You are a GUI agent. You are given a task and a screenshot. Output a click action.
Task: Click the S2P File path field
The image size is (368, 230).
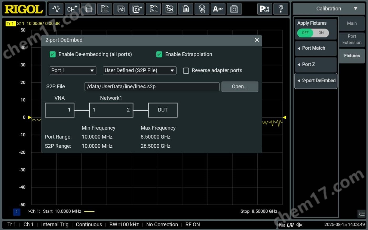coord(152,87)
